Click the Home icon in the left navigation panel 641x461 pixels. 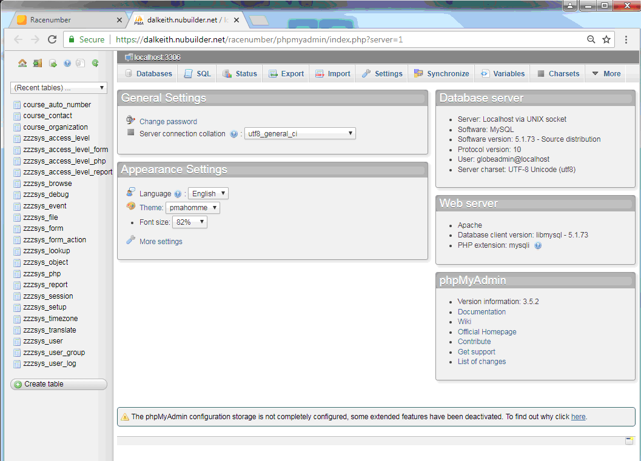tap(22, 63)
